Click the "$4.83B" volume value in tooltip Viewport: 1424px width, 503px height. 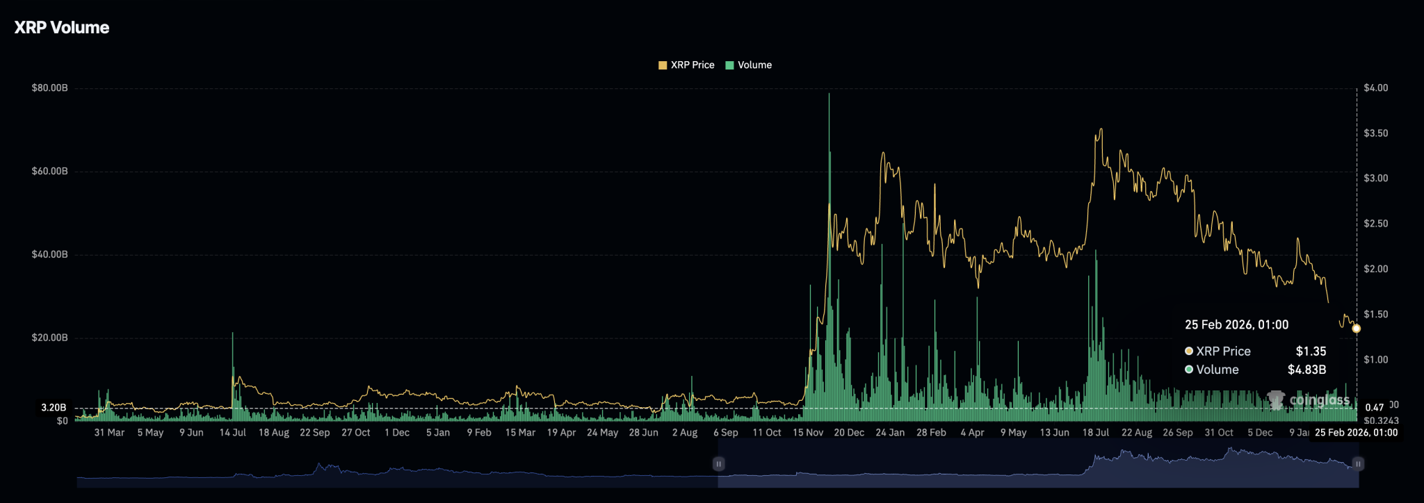coord(1306,370)
